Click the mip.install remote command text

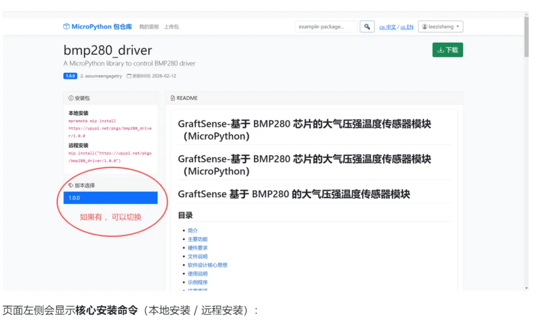110,157
